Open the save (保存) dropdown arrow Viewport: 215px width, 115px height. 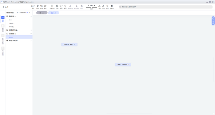[x=35, y=6]
